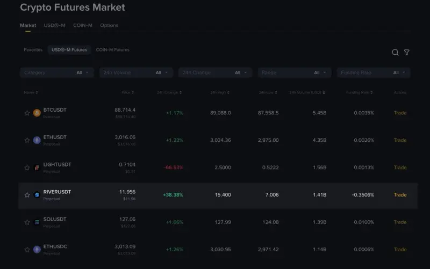
Task: Click the SOLUSDT Solana coin icon
Action: [37, 222]
